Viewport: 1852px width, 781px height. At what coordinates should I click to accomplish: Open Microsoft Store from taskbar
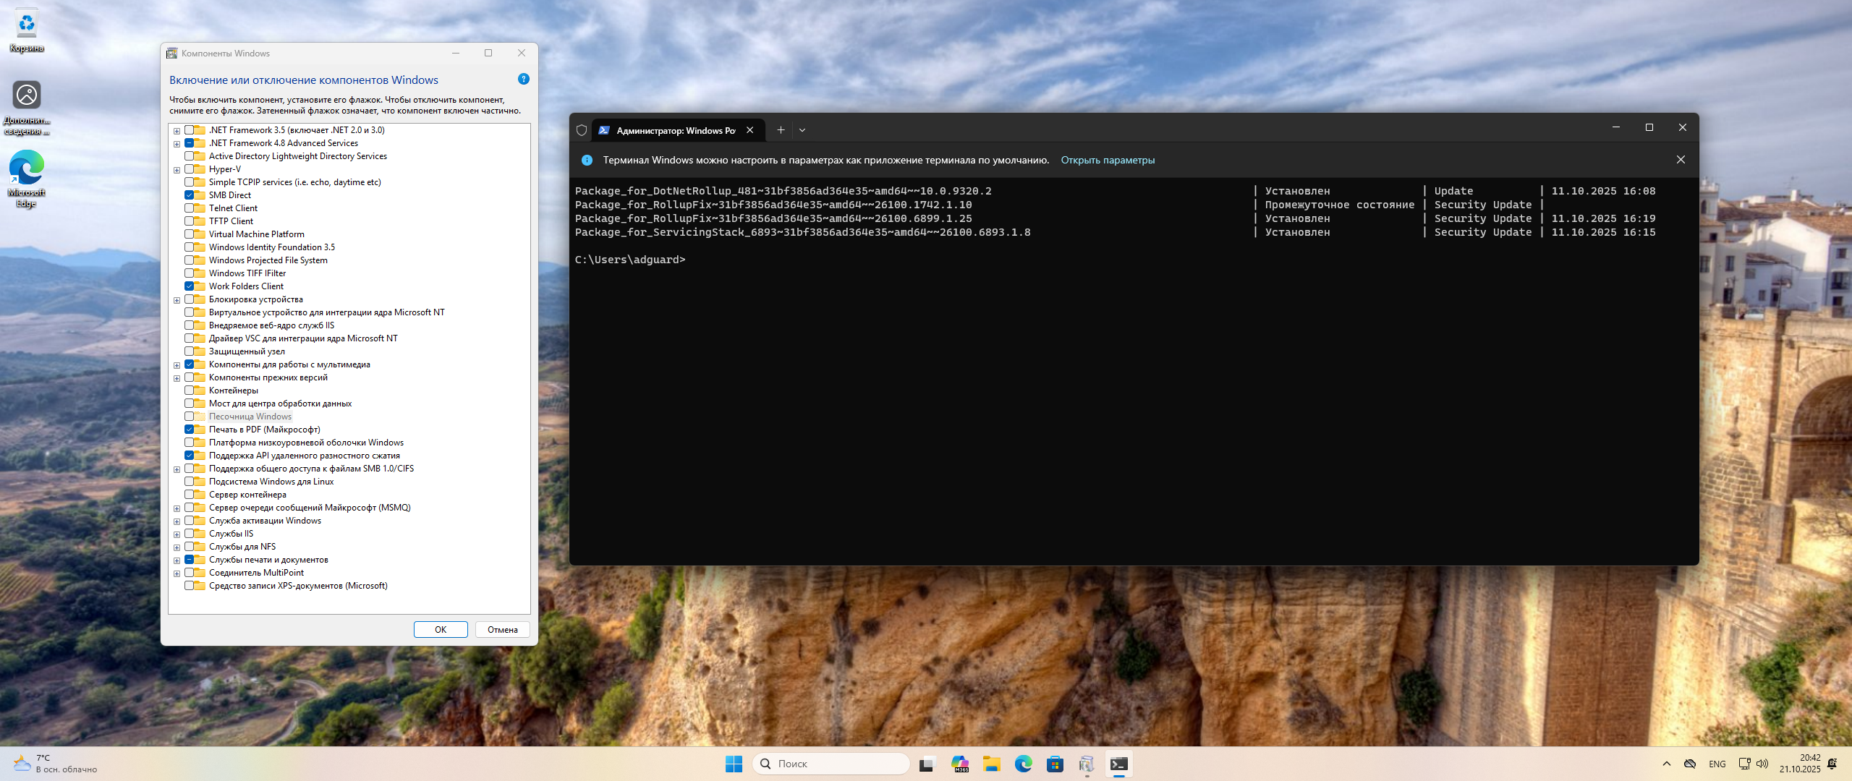(1055, 764)
